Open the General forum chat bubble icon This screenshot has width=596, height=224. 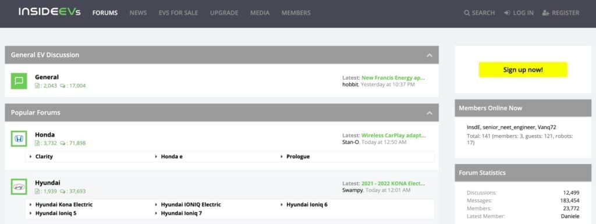click(19, 81)
